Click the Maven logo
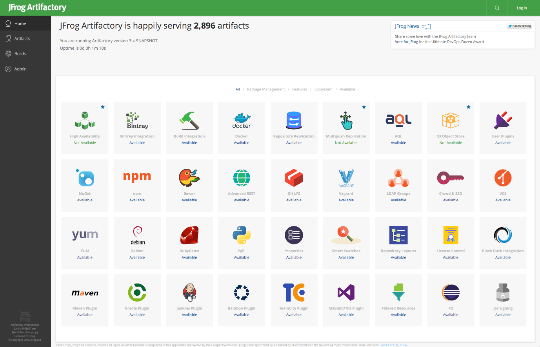 [85, 293]
